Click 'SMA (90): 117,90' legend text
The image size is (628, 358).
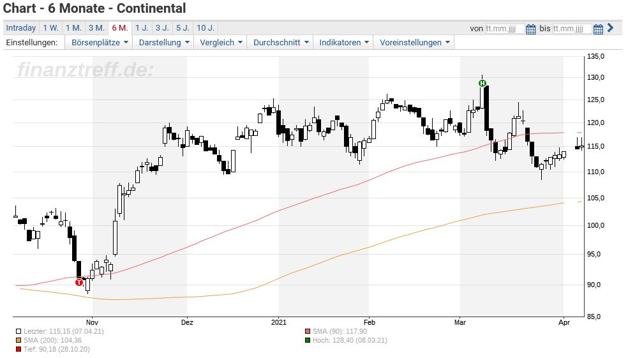[x=340, y=331]
